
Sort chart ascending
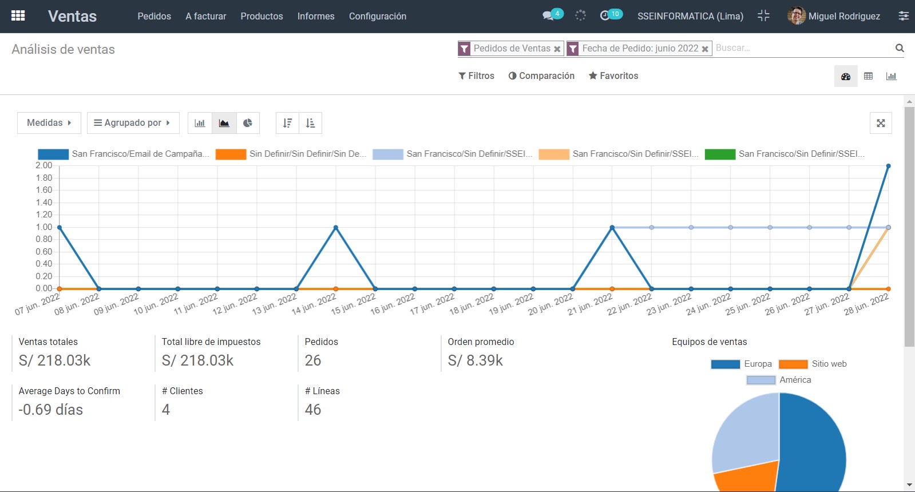310,123
